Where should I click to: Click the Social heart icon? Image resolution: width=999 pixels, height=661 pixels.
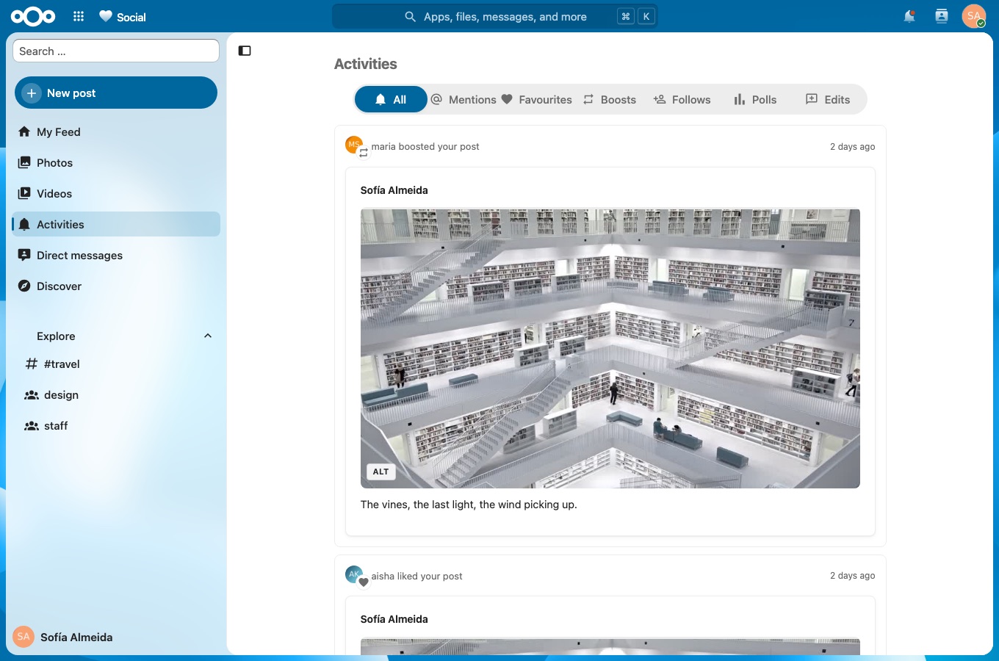coord(106,16)
